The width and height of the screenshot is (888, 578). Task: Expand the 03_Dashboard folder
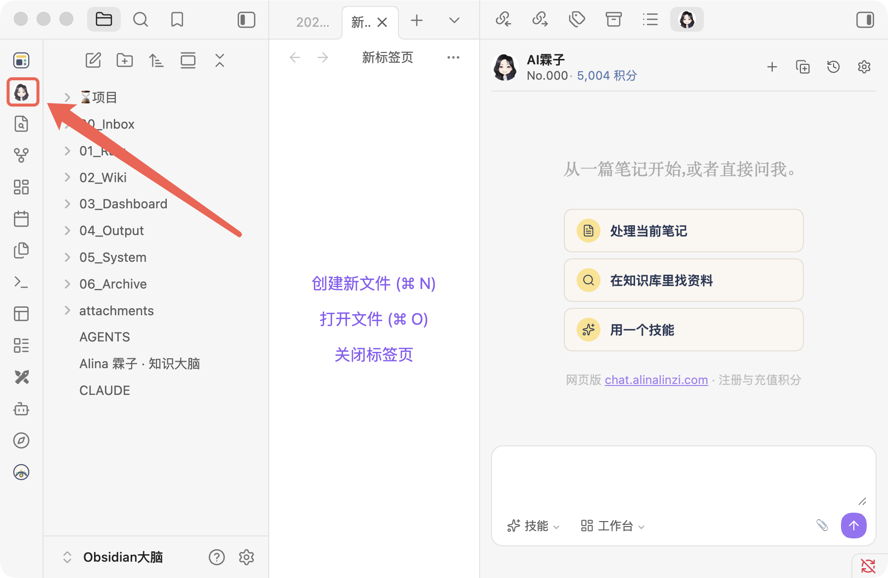click(67, 204)
